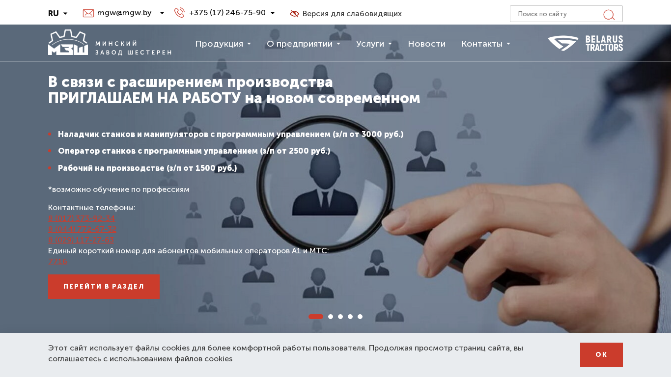The height and width of the screenshot is (377, 671).
Task: Click the search magnifier icon
Action: (x=609, y=14)
